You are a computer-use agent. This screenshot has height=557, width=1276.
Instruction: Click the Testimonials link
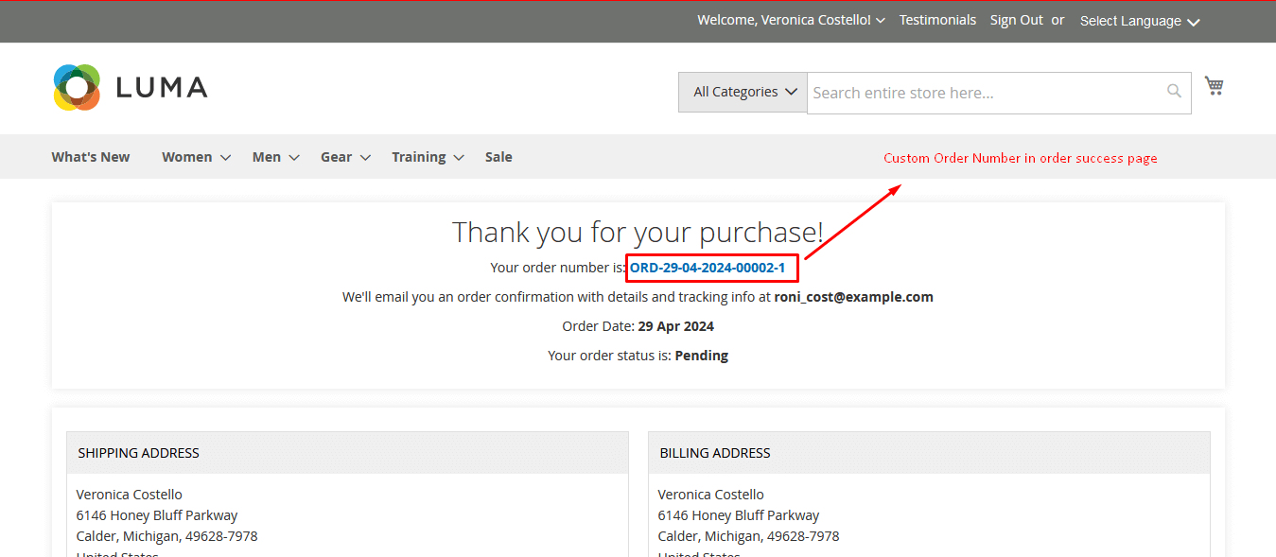(937, 20)
